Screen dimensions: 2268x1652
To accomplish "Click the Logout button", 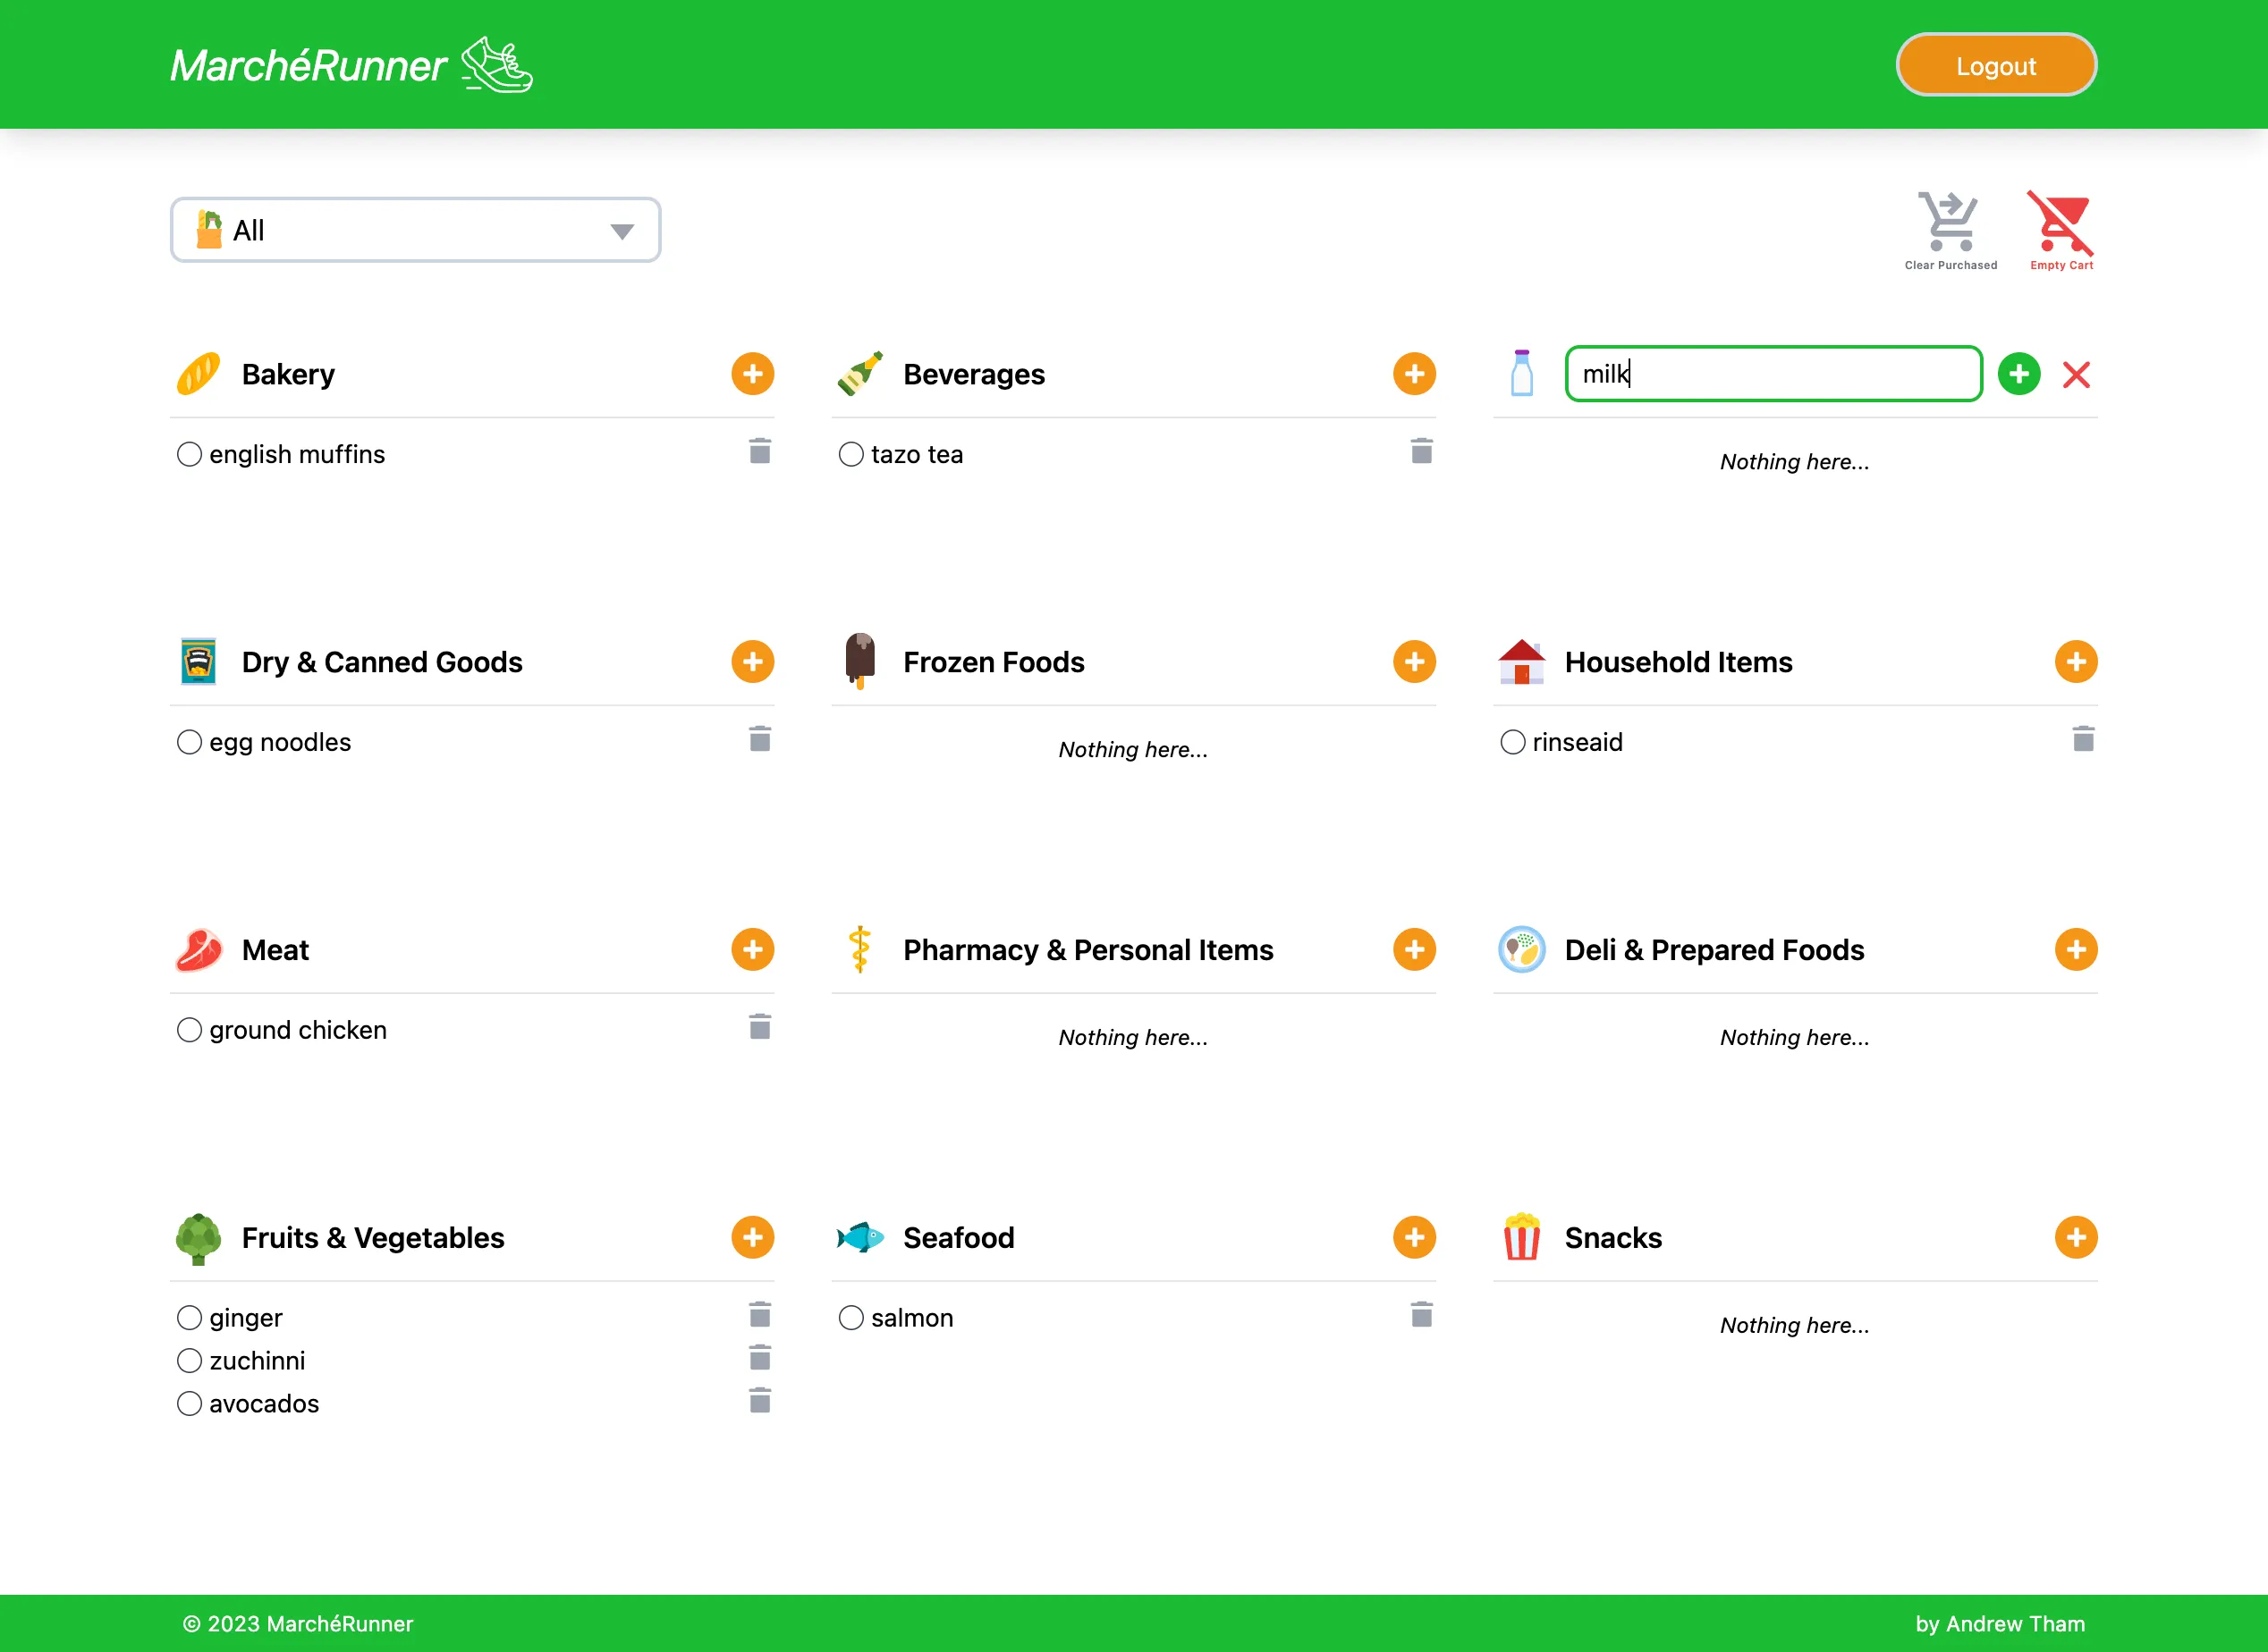I will [x=1995, y=65].
